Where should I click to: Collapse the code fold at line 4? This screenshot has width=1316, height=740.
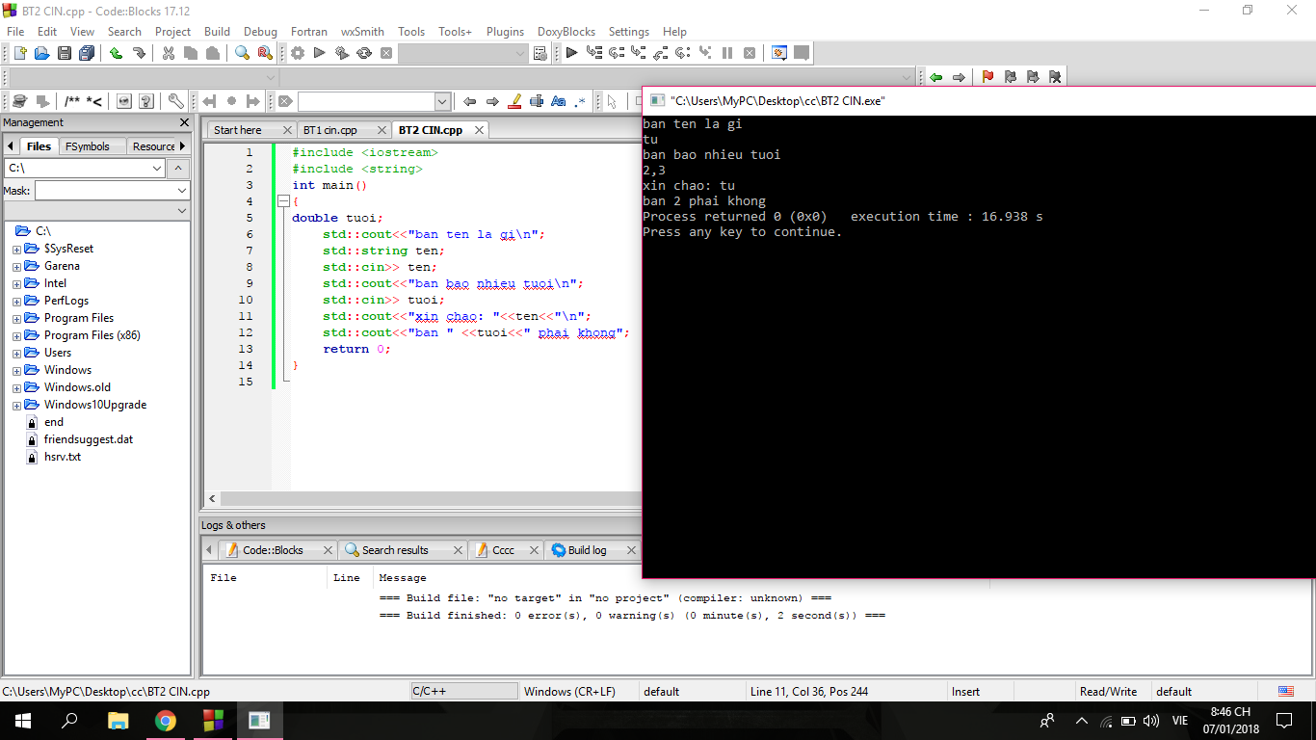(x=283, y=201)
